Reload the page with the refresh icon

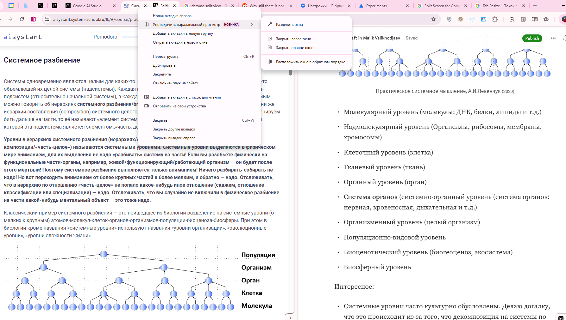(22, 19)
